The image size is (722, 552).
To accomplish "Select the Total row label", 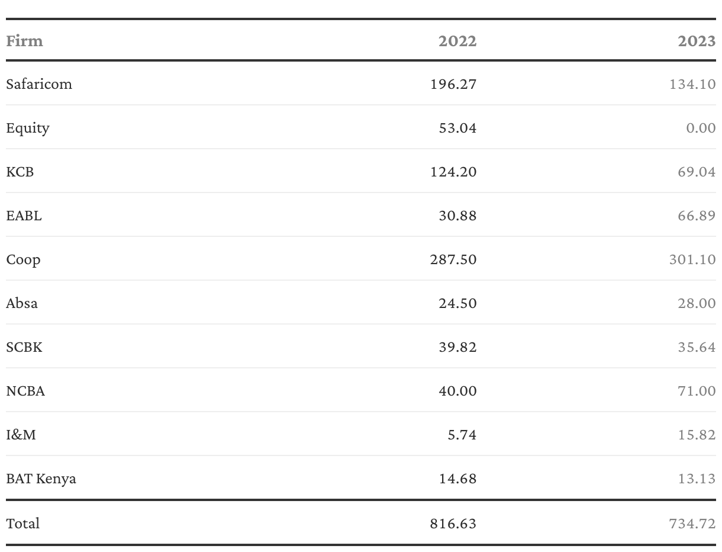I will [x=23, y=523].
